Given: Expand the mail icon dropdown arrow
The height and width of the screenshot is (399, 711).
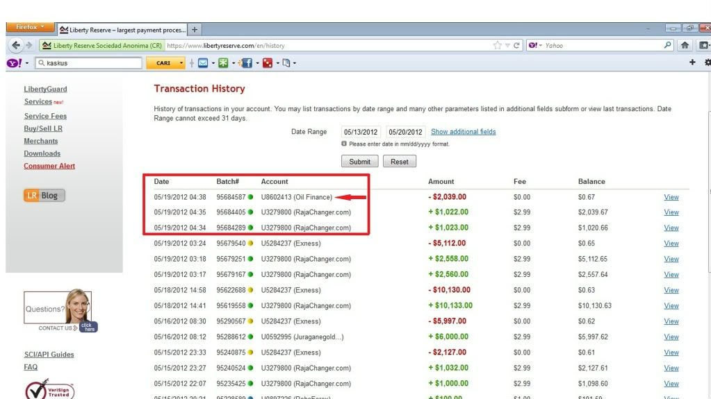Looking at the screenshot, I should pyautogui.click(x=213, y=63).
